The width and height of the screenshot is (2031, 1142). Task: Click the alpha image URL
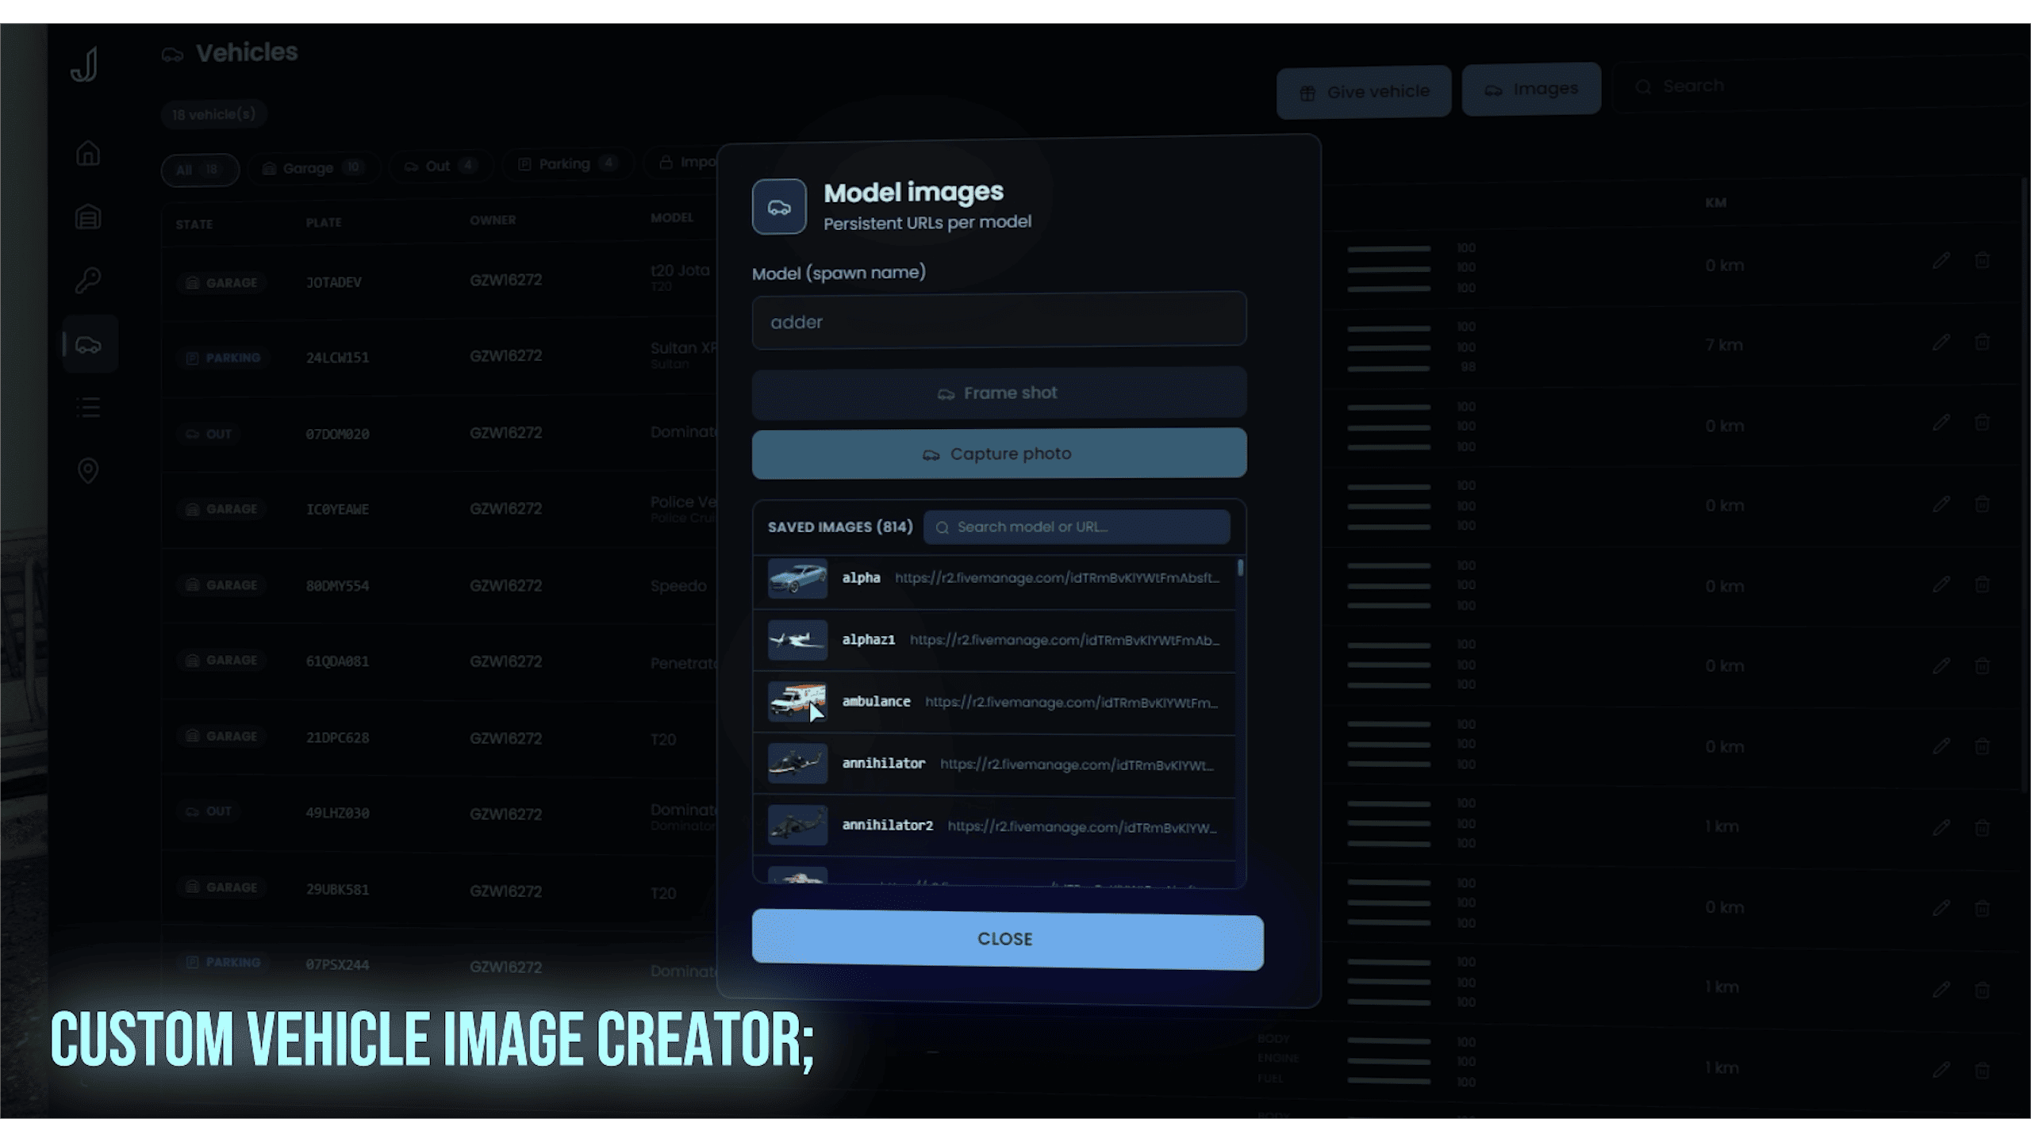coord(1058,578)
